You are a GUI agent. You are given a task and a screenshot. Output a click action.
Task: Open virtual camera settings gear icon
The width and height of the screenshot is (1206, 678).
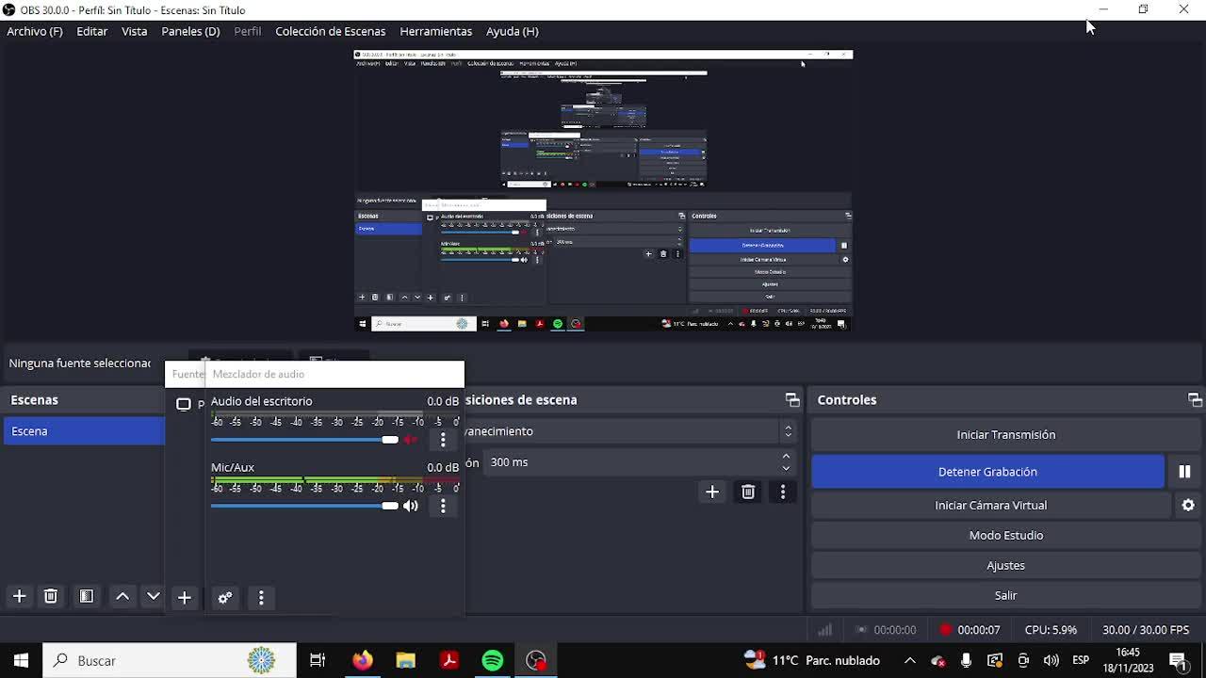pos(1188,506)
